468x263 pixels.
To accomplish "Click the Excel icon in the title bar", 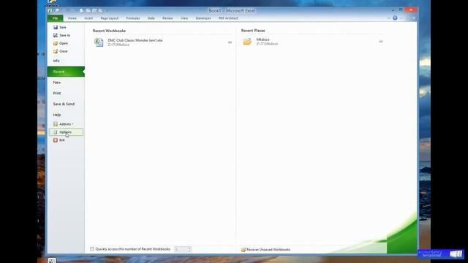I will (50, 11).
